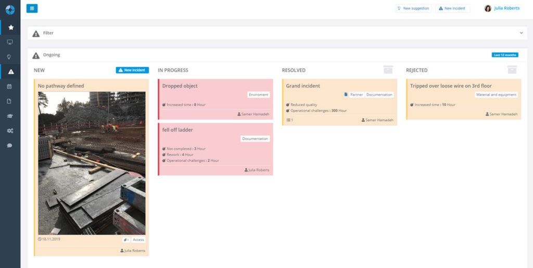Open the Dropped object card title
The width and height of the screenshot is (533, 268).
(180, 86)
